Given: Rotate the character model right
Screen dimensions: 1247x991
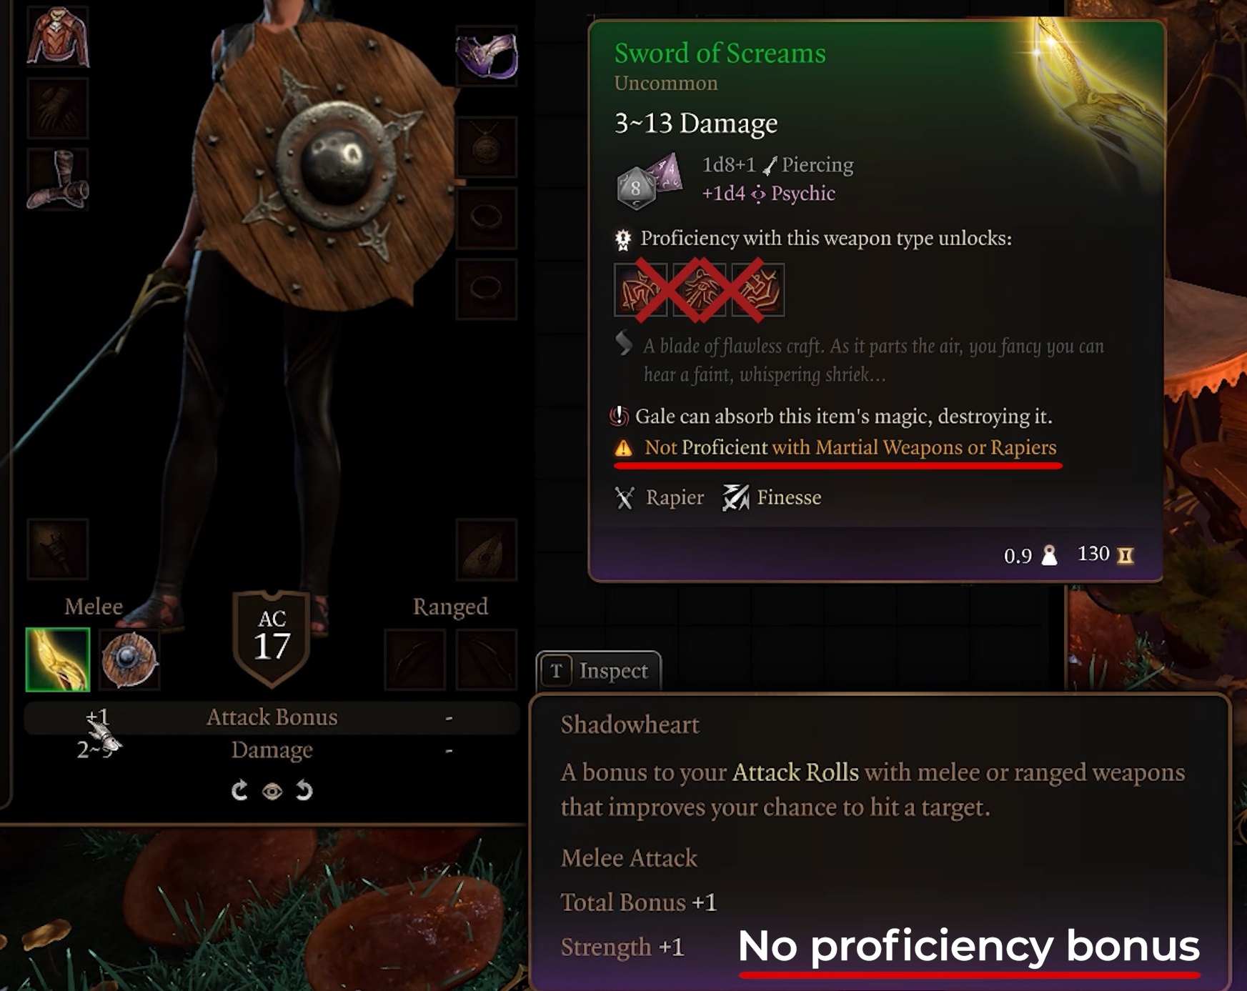Looking at the screenshot, I should pyautogui.click(x=304, y=790).
